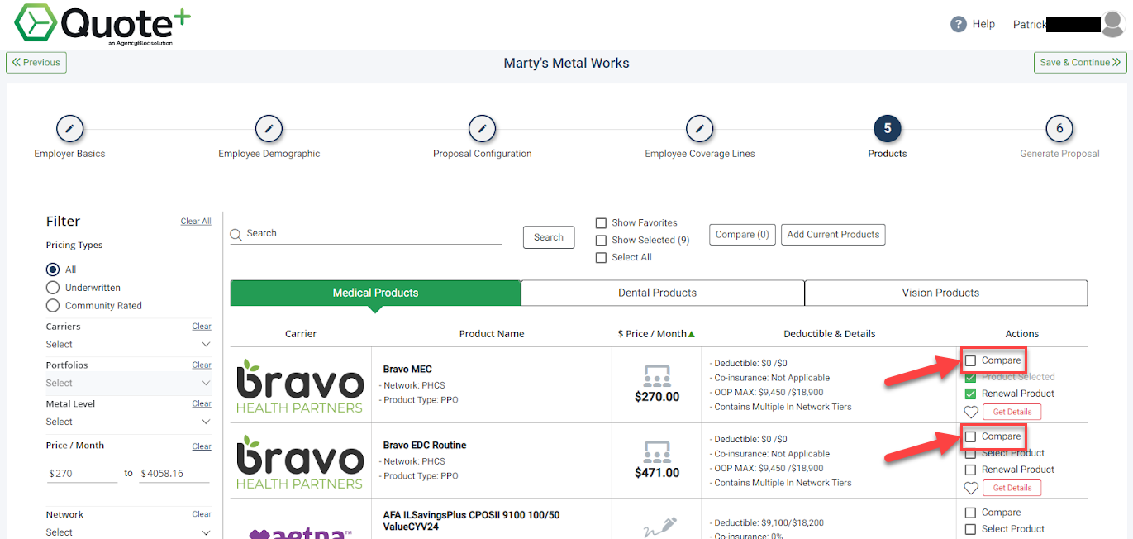
Task: Enable Show Selected (9) checkbox
Action: click(601, 240)
